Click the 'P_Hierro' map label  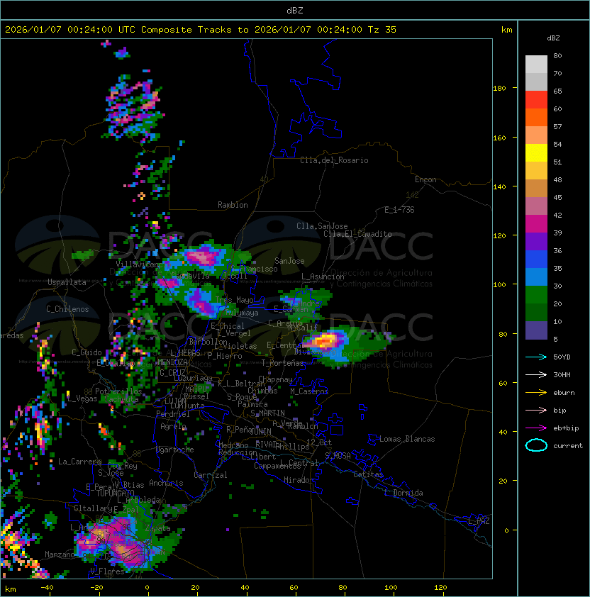click(x=225, y=356)
